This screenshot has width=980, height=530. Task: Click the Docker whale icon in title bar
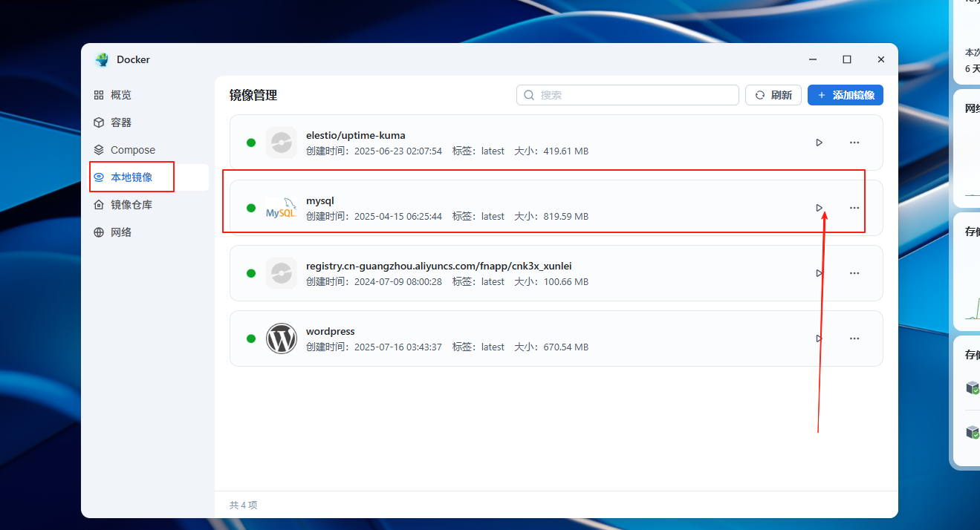102,59
